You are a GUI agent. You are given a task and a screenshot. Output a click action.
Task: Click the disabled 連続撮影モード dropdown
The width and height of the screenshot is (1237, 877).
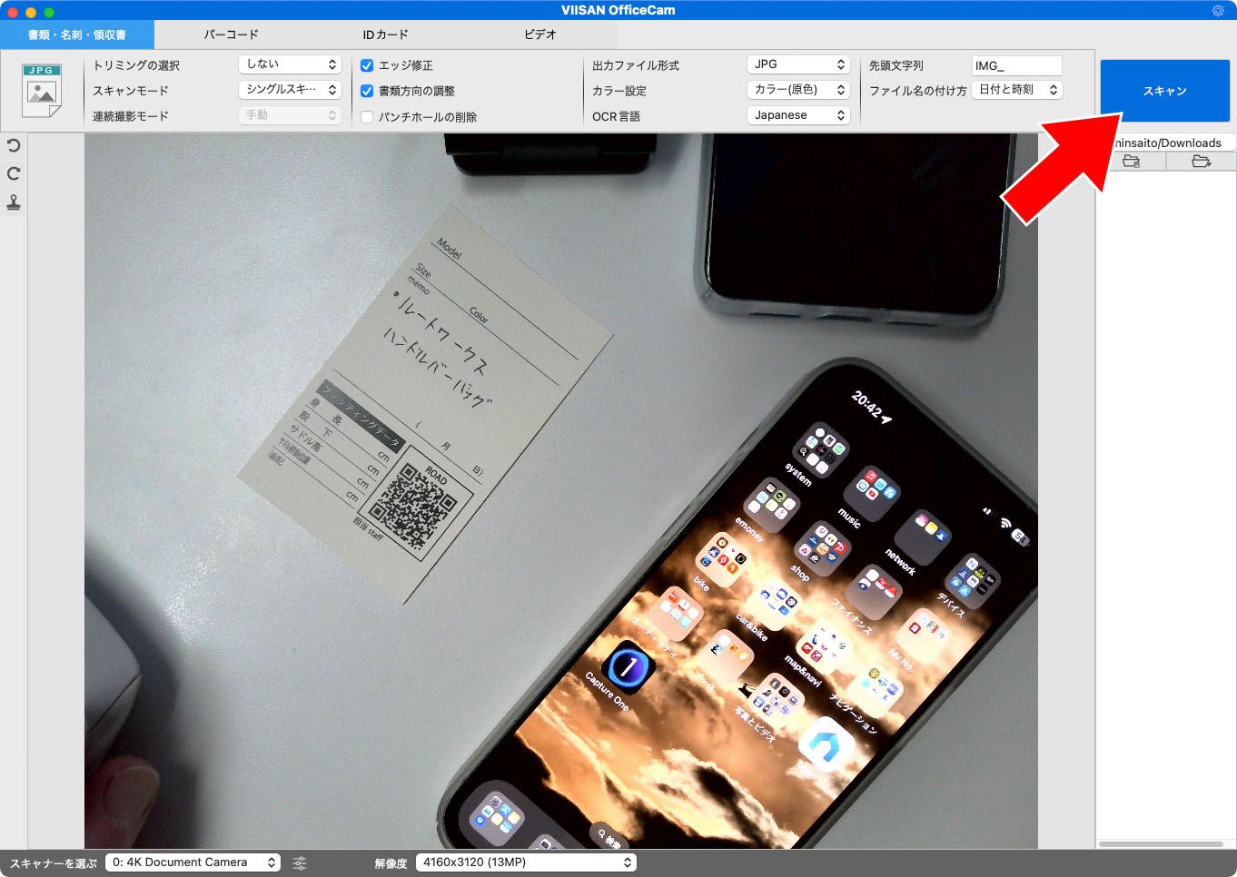pyautogui.click(x=290, y=115)
